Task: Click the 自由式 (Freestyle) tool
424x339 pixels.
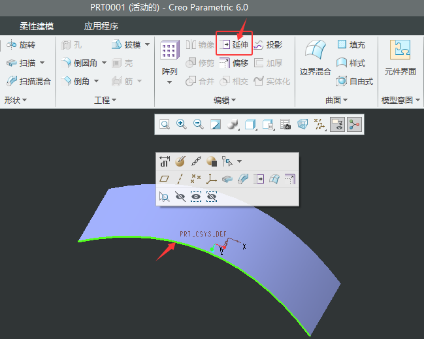Action: tap(355, 81)
